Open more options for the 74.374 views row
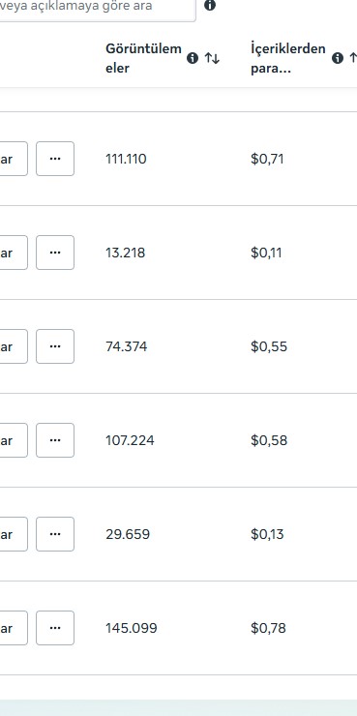The image size is (357, 716). point(55,346)
